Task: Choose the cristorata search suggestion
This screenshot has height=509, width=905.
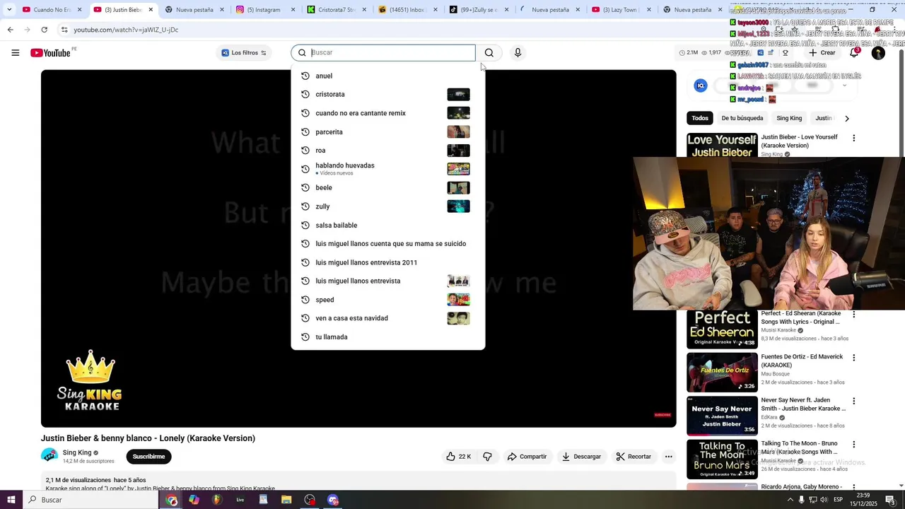Action: [x=387, y=94]
